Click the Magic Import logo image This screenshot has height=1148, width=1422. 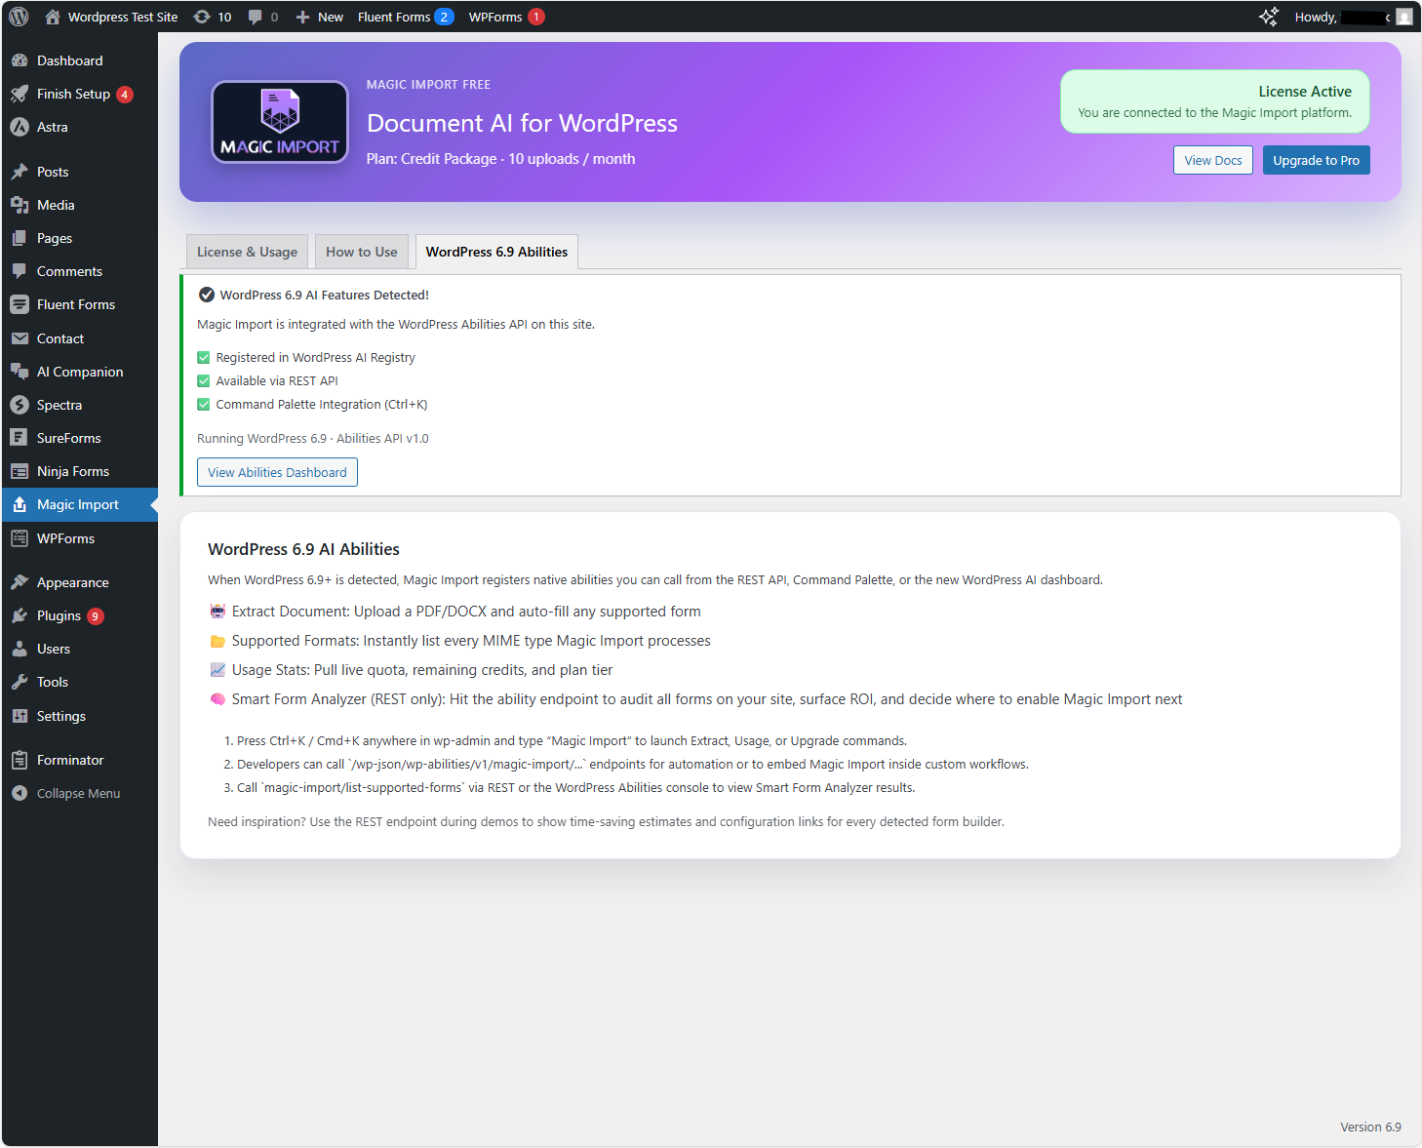point(280,122)
